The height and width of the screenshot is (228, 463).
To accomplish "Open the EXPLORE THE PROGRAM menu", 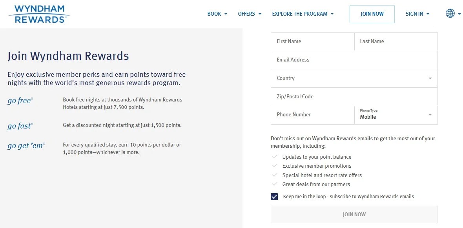I will [x=299, y=13].
